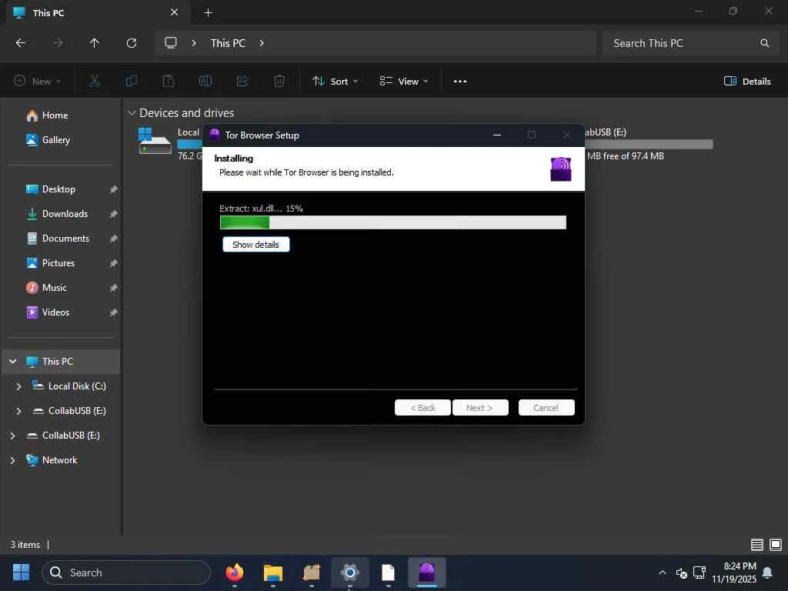Close the This PC tab
Viewport: 788px width, 591px height.
point(175,12)
